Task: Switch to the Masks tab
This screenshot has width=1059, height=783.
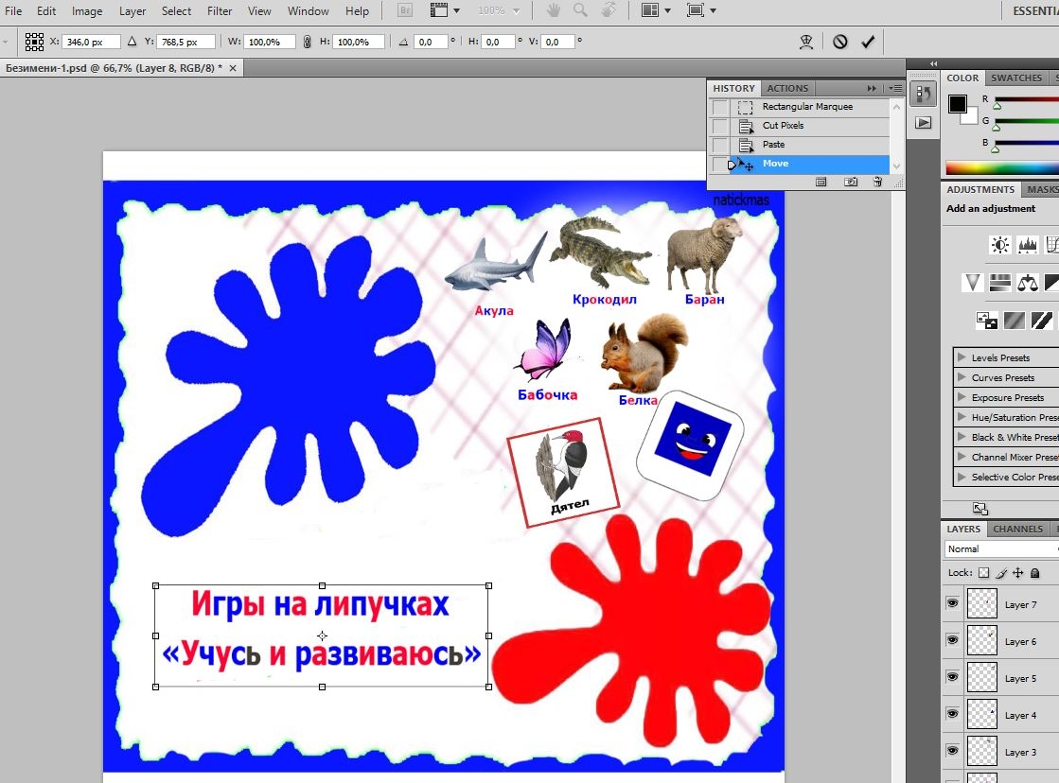Action: point(1041,190)
